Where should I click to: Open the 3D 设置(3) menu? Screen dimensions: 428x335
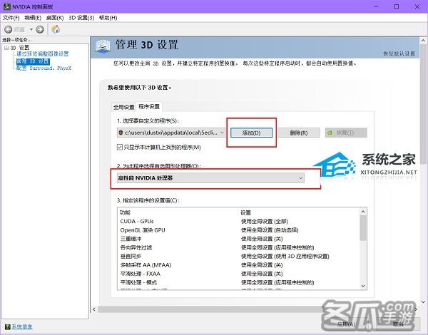tap(81, 18)
